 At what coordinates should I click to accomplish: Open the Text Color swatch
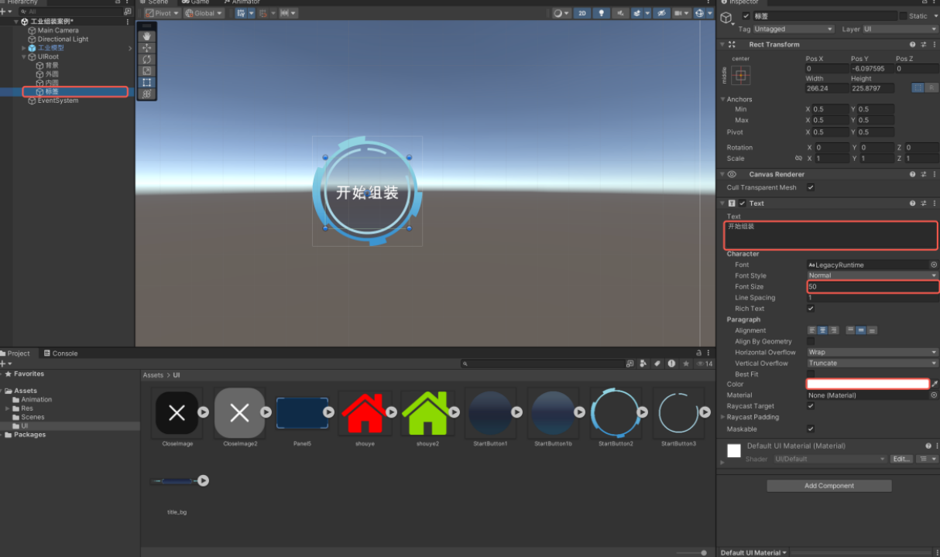pos(867,384)
